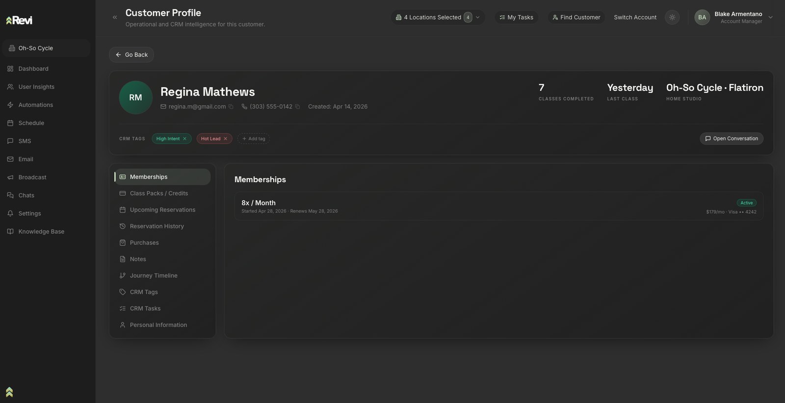View Personal Information tab
The image size is (785, 403).
(162, 325)
